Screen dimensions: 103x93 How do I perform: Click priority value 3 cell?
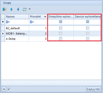[x=38, y=39]
